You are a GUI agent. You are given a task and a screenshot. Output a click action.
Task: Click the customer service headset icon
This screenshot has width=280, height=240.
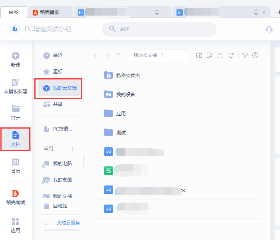269,29
